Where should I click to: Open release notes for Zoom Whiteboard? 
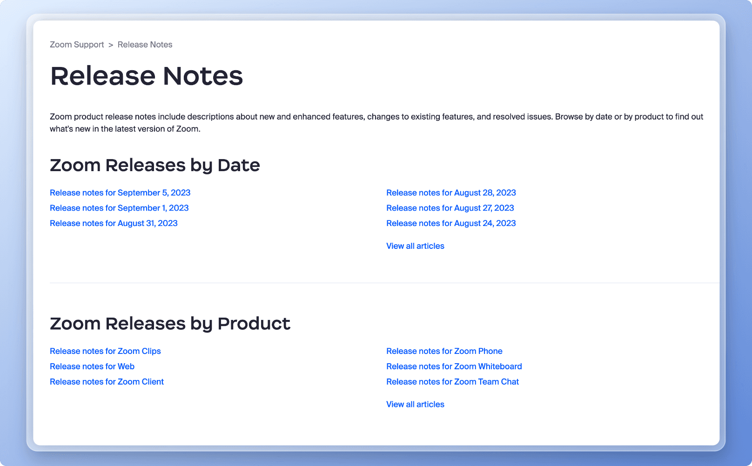(x=454, y=366)
